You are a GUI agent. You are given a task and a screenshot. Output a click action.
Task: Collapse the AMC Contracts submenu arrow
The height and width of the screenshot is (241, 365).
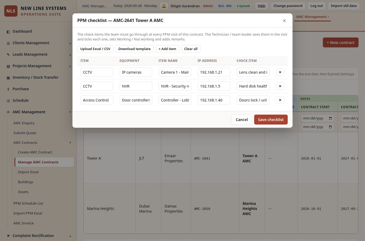tap(70, 143)
